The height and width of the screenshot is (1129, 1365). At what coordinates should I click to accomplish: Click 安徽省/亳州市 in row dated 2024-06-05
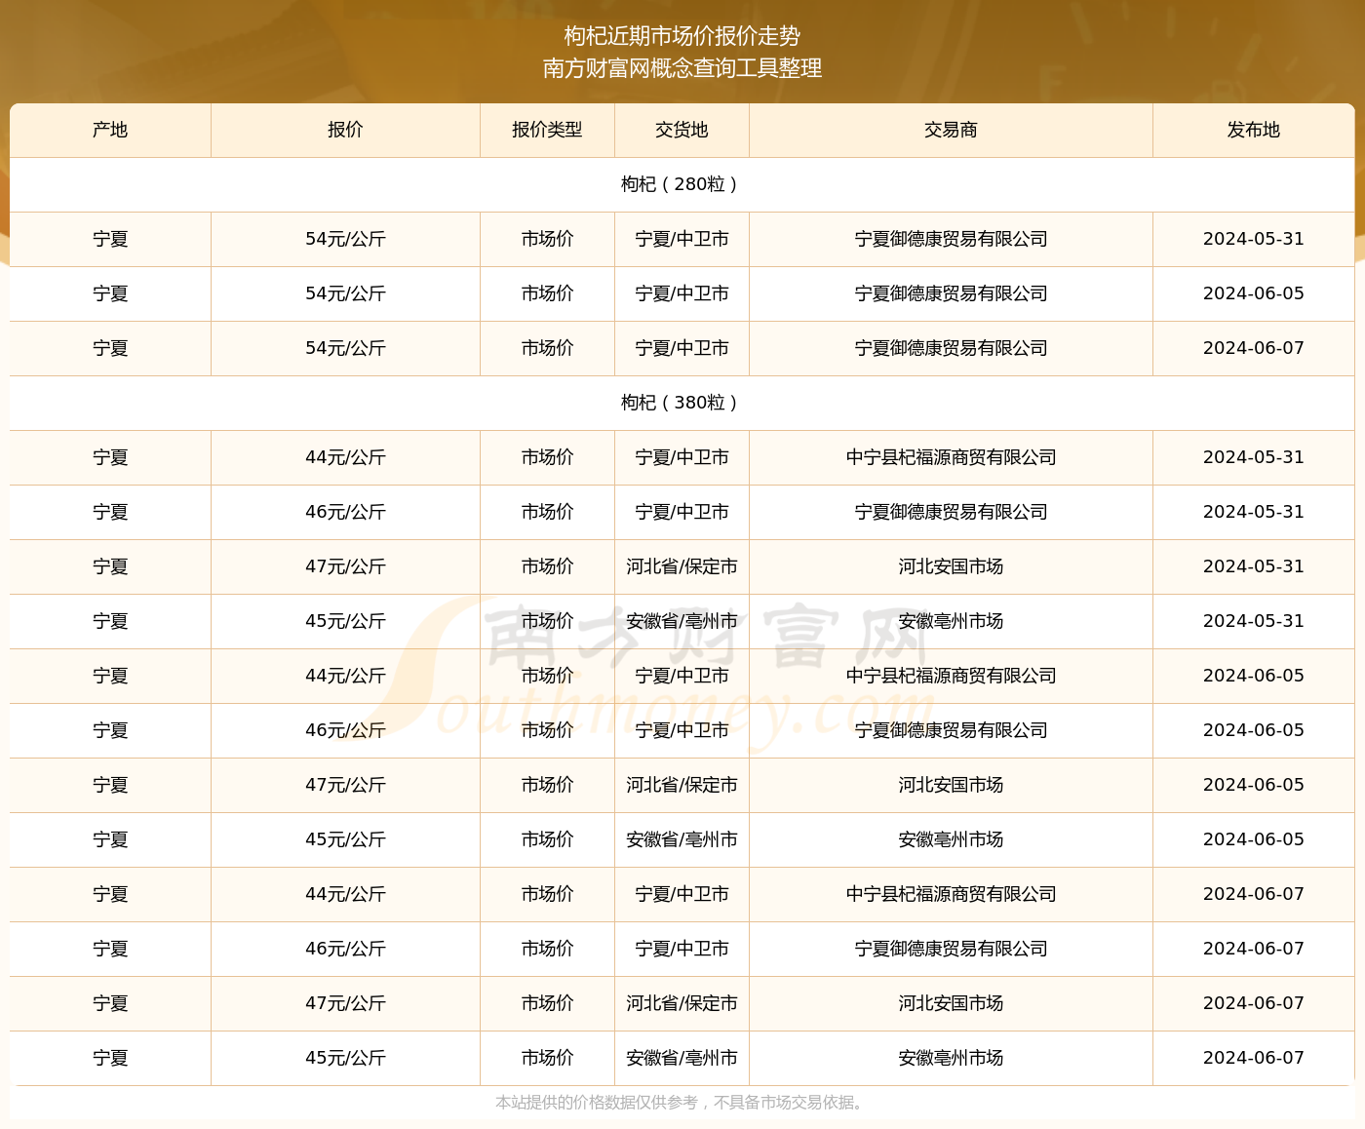tap(682, 839)
